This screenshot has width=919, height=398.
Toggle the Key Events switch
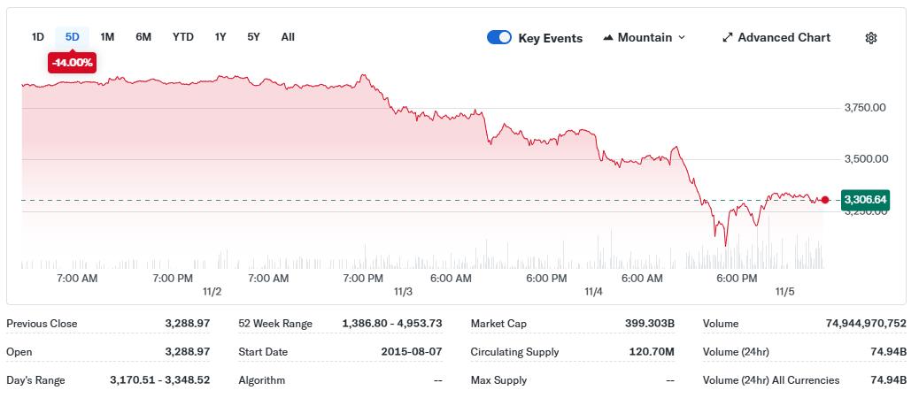click(x=499, y=38)
